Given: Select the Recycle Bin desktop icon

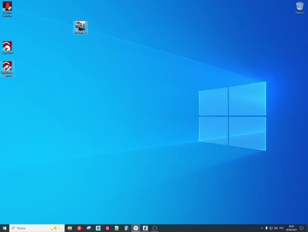Looking at the screenshot, I should click(x=300, y=8).
